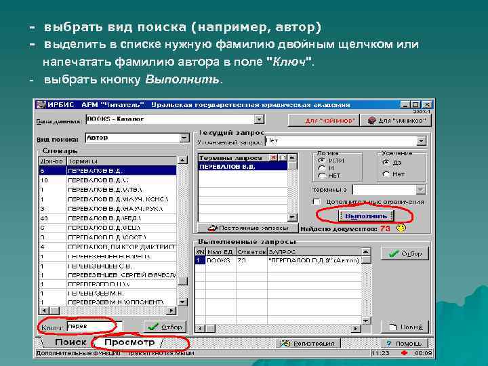Click the Док-ов column header in Словарь
Viewport: 488px width, 366px height.
53,161
